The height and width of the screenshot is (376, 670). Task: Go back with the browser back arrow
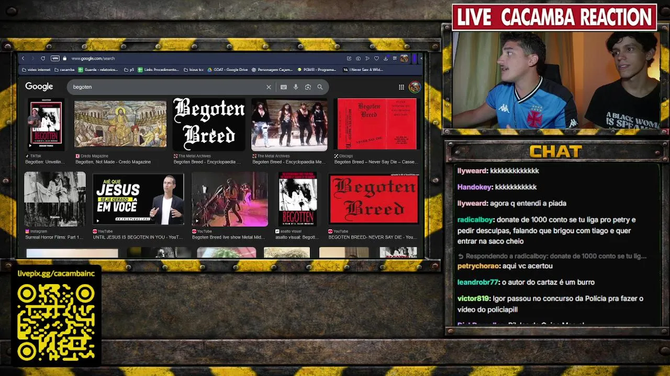tap(23, 58)
